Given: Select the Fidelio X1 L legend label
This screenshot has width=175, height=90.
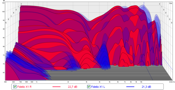Looking at the screenshot, I should [98, 87].
